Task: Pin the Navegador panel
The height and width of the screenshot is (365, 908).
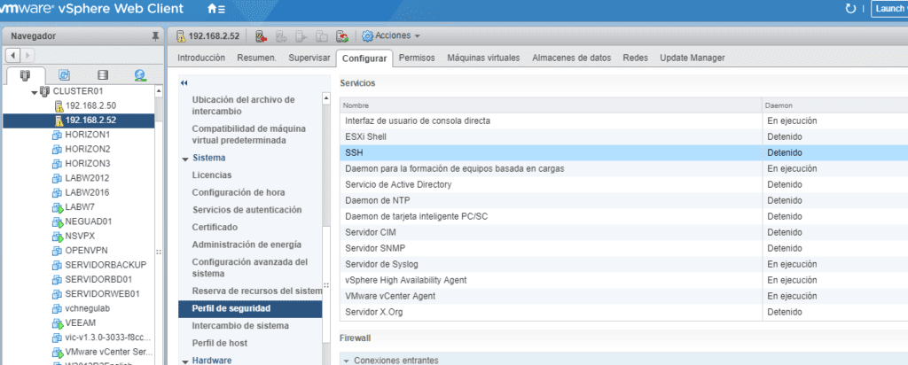Action: pyautogui.click(x=154, y=36)
